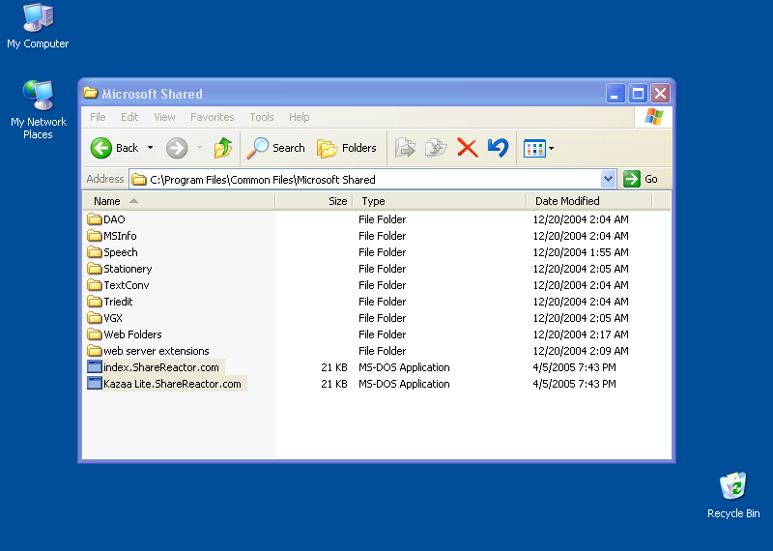Click the red Delete X icon
This screenshot has width=773, height=551.
click(x=468, y=148)
